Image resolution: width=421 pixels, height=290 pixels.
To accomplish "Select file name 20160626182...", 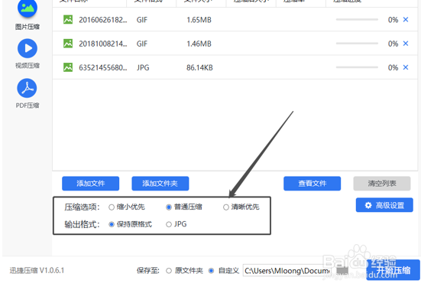I will (103, 20).
